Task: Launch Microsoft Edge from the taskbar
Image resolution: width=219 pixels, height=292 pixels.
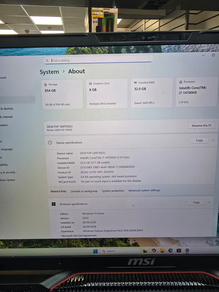Action: click(x=171, y=250)
